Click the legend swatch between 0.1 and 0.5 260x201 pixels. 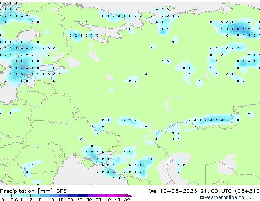[7, 196]
